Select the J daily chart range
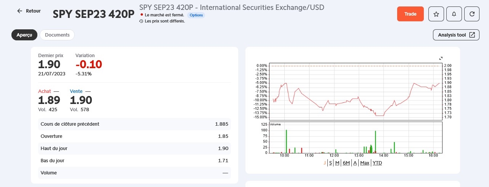Image resolution: width=489 pixels, height=187 pixels. click(325, 163)
